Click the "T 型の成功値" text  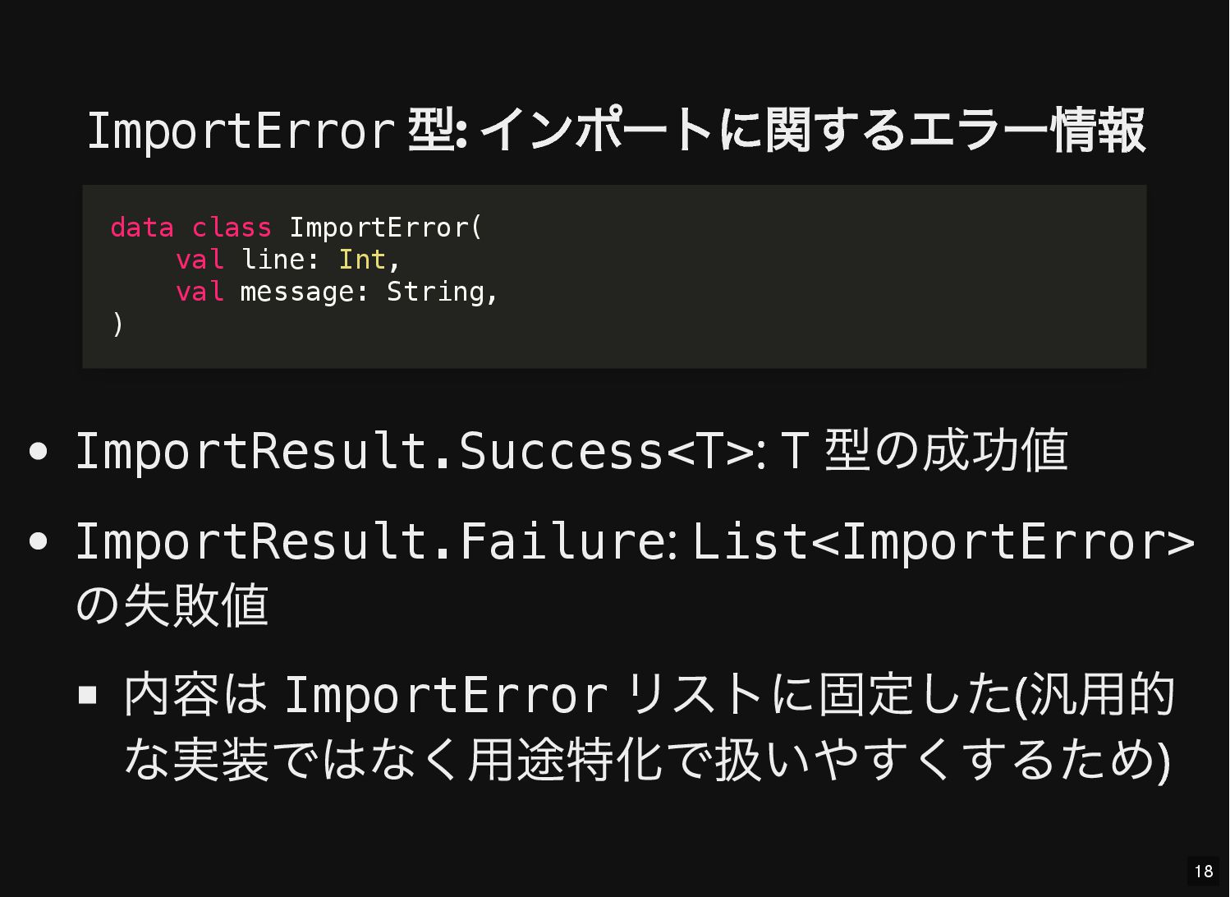click(x=925, y=451)
